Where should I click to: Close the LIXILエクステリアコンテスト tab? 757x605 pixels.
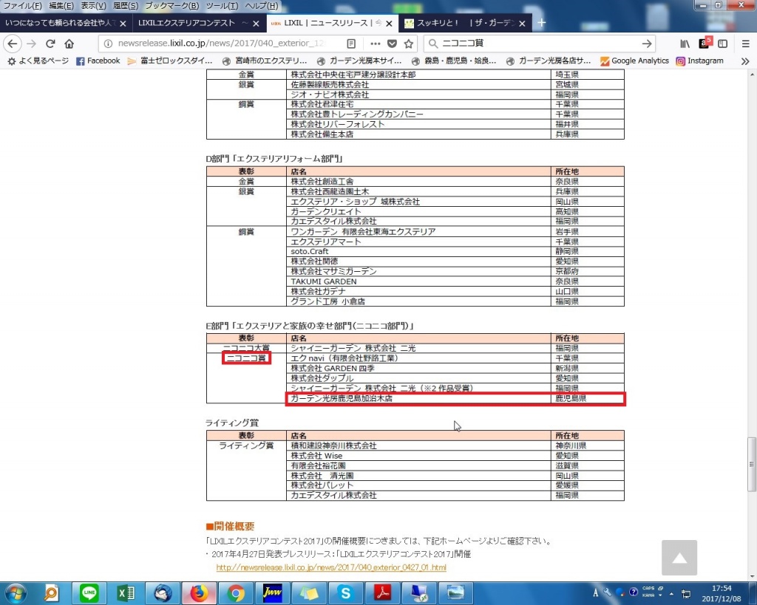[256, 23]
